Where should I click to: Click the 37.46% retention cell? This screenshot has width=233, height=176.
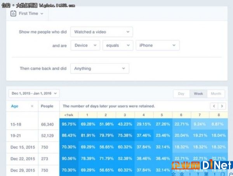(x=144, y=135)
